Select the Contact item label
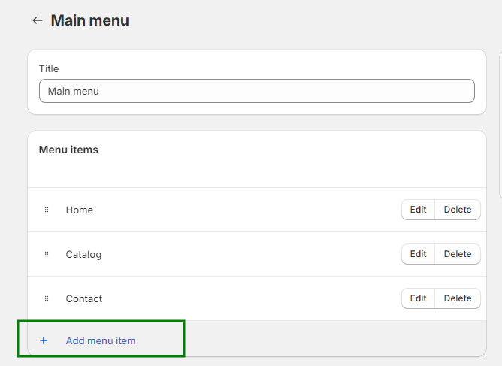 coord(84,298)
